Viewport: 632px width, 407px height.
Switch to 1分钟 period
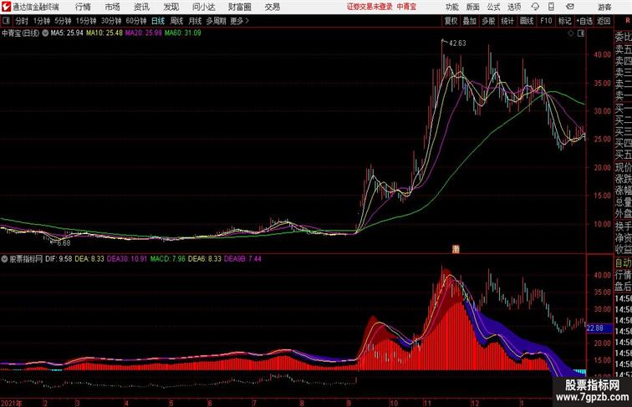[x=42, y=21]
